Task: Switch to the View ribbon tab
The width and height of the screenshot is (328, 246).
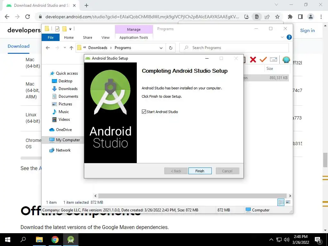Action: (x=105, y=37)
